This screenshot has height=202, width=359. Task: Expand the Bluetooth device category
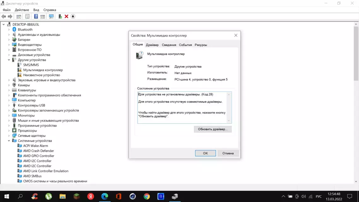click(9, 30)
